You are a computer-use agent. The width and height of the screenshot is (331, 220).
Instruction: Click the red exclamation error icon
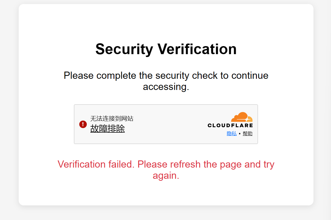click(x=83, y=124)
